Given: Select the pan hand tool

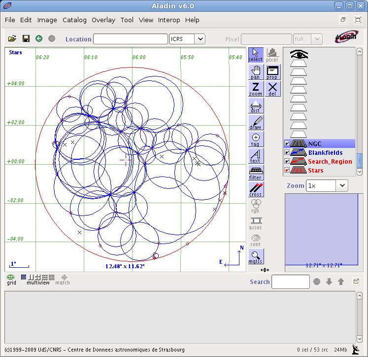Looking at the screenshot, I should pos(255,72).
